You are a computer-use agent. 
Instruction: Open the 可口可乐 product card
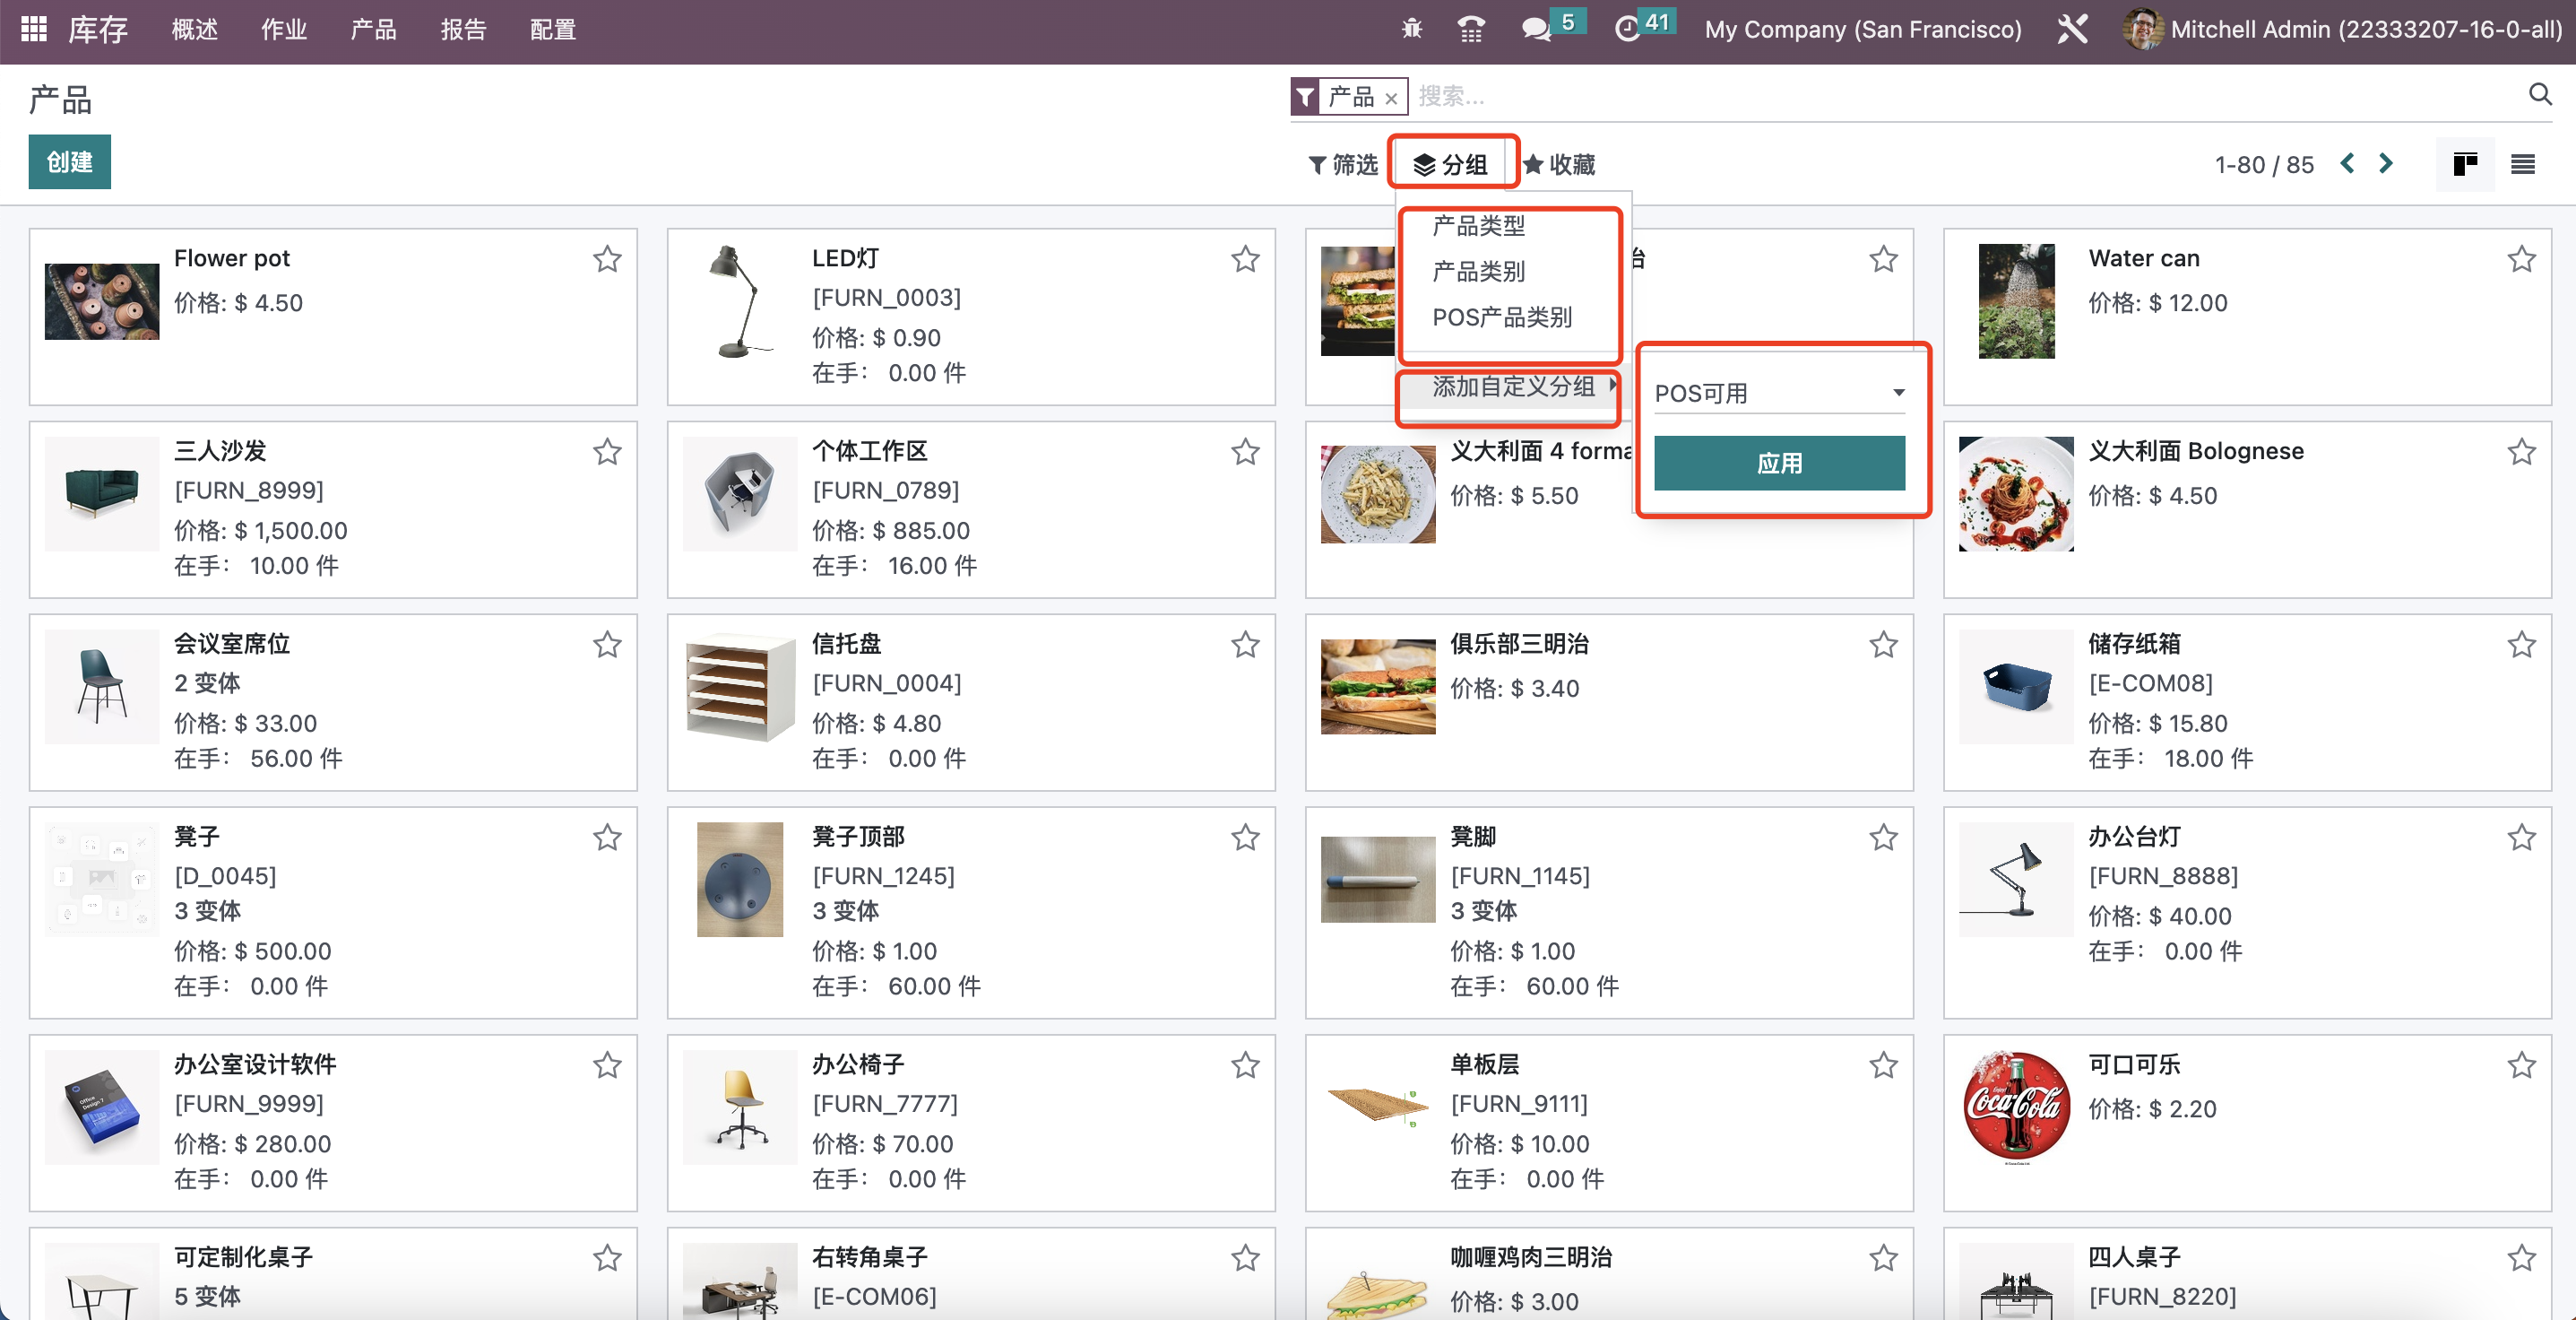(x=2247, y=1123)
